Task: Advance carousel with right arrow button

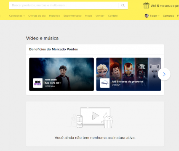Action: [x=164, y=74]
